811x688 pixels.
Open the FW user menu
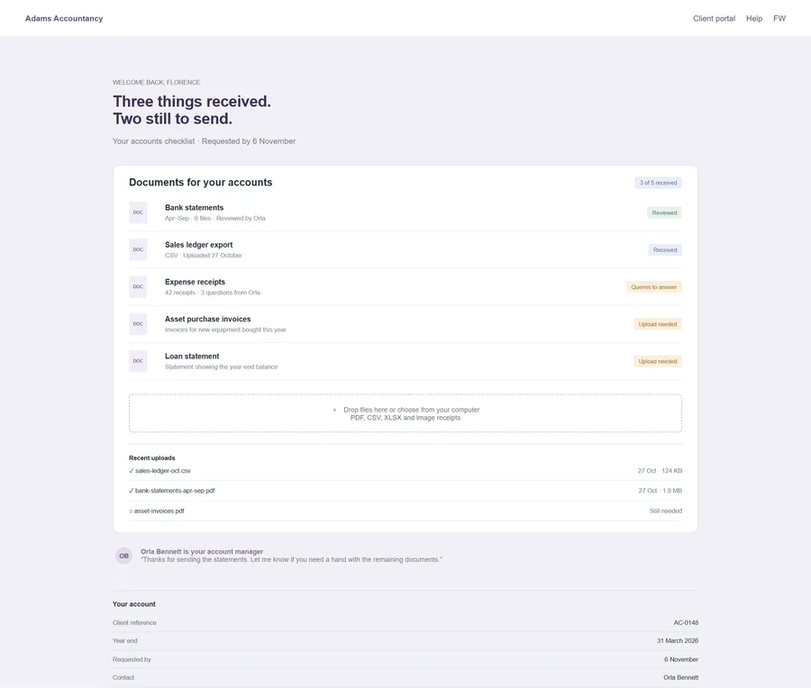(x=779, y=19)
